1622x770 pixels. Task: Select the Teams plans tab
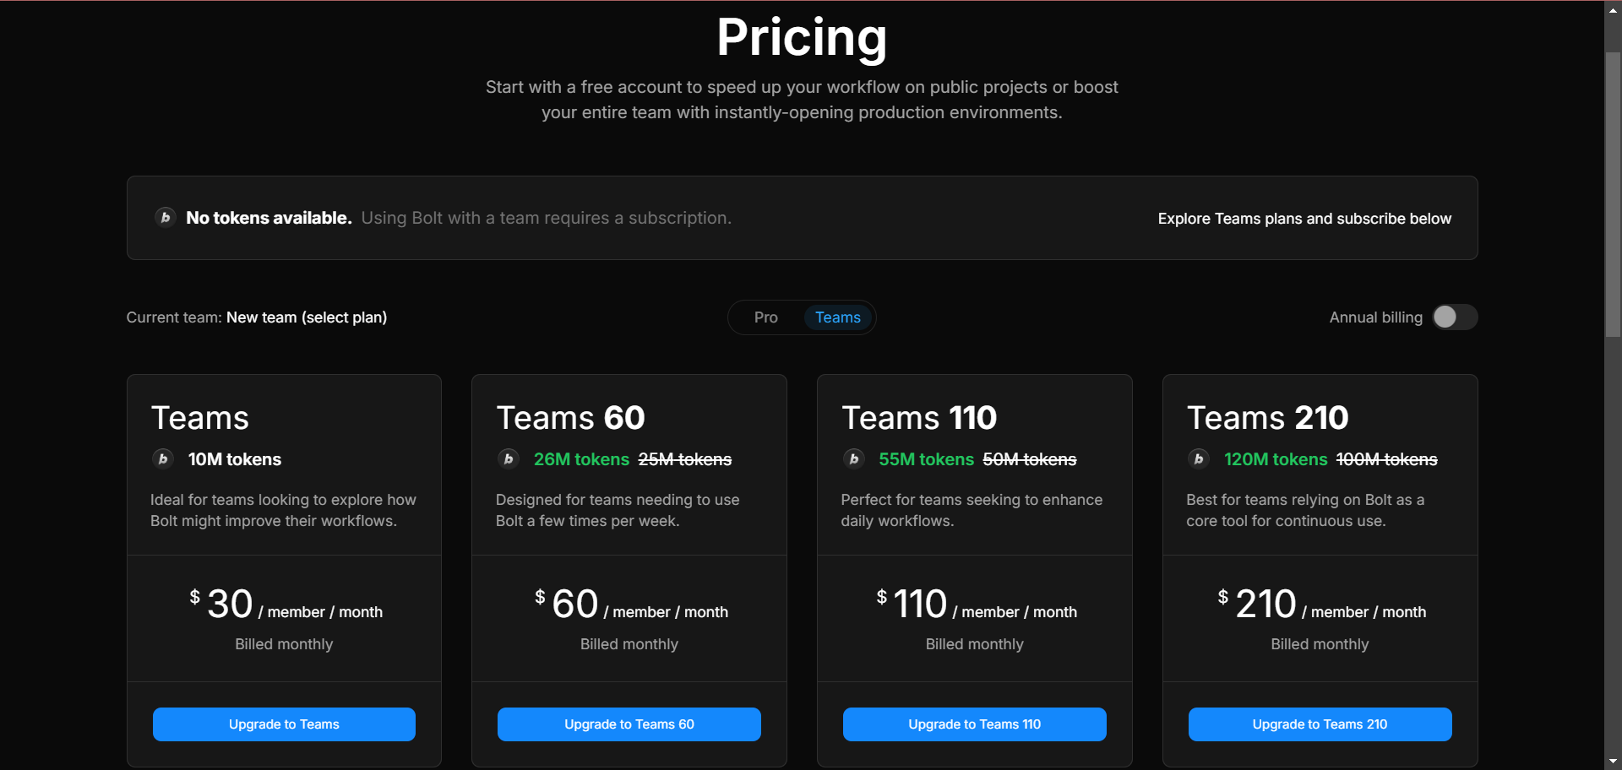point(837,317)
